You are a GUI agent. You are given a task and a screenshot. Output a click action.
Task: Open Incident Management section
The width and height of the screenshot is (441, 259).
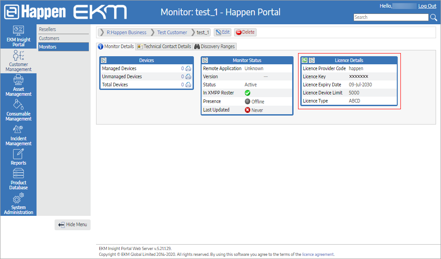(18, 135)
